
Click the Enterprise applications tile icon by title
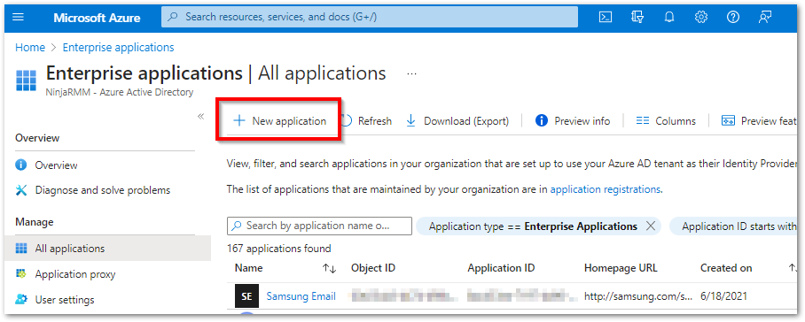pos(27,80)
